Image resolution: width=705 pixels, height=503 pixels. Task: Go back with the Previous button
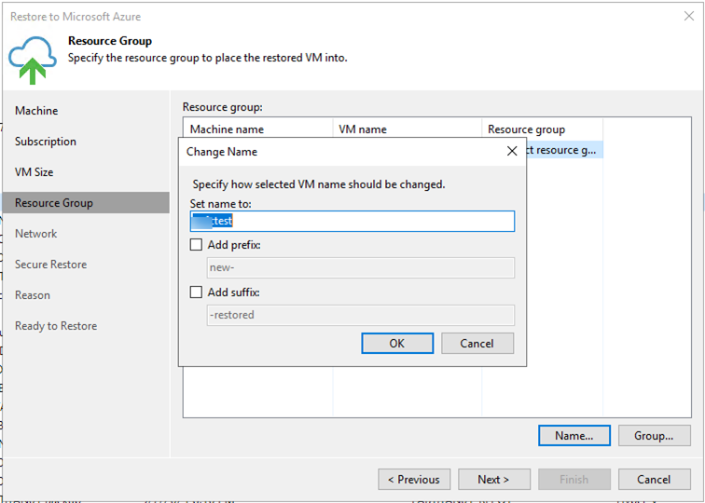(414, 479)
